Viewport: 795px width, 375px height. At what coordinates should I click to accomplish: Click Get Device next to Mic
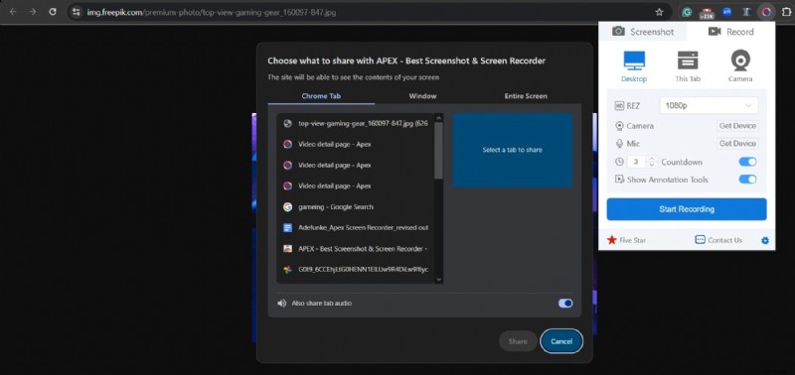[x=737, y=144]
